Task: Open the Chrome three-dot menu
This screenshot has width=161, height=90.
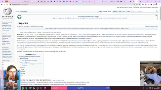Action: click(159, 4)
